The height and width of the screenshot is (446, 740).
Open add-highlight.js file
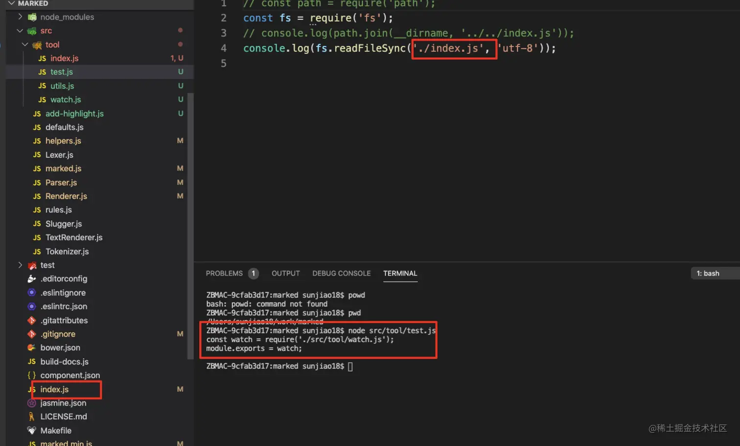(x=74, y=114)
